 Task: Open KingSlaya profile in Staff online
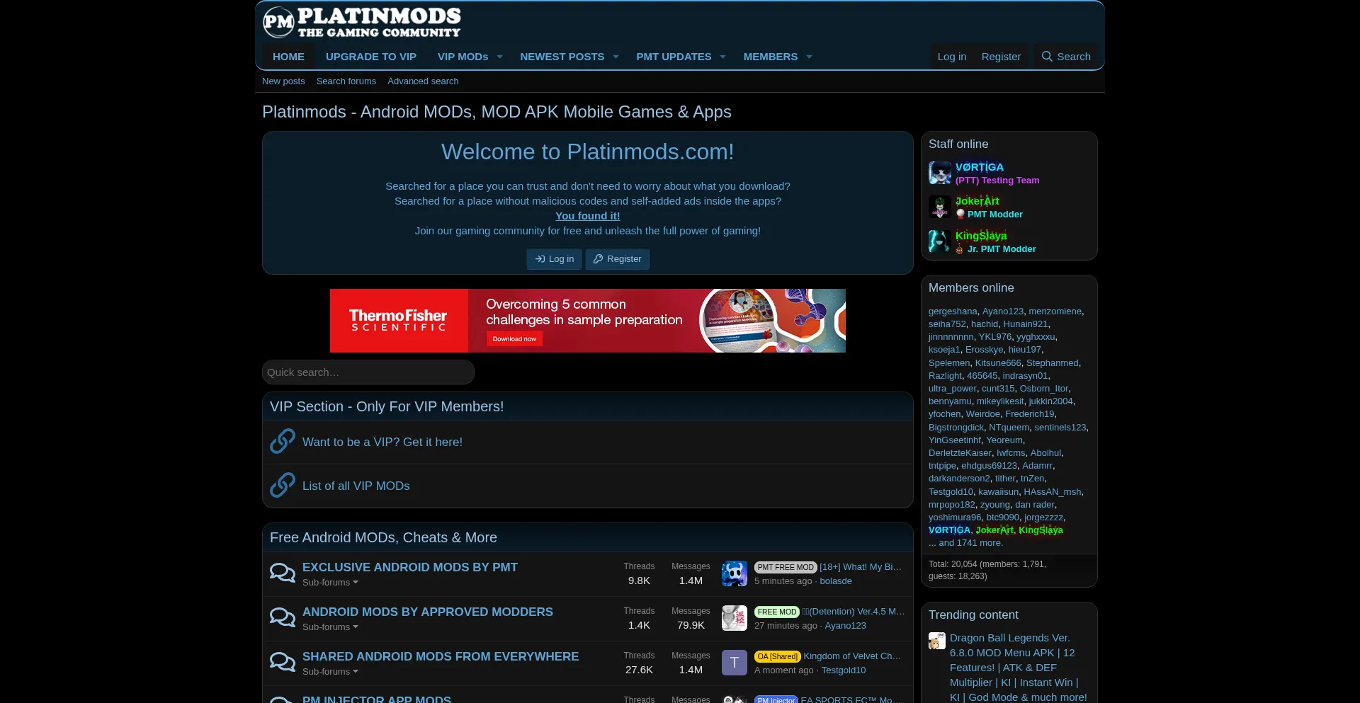click(981, 236)
